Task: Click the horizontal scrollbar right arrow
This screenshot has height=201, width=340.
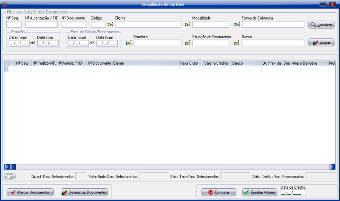Action: click(332, 167)
